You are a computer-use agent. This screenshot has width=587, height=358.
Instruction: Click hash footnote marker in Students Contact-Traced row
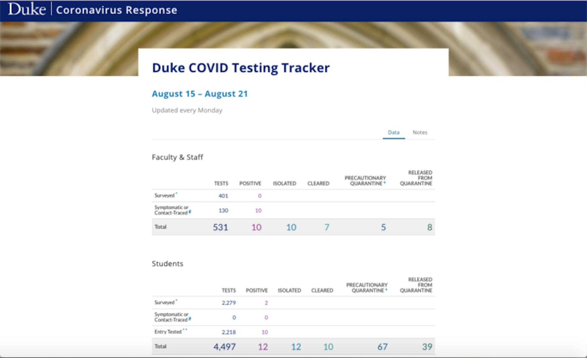(x=190, y=319)
